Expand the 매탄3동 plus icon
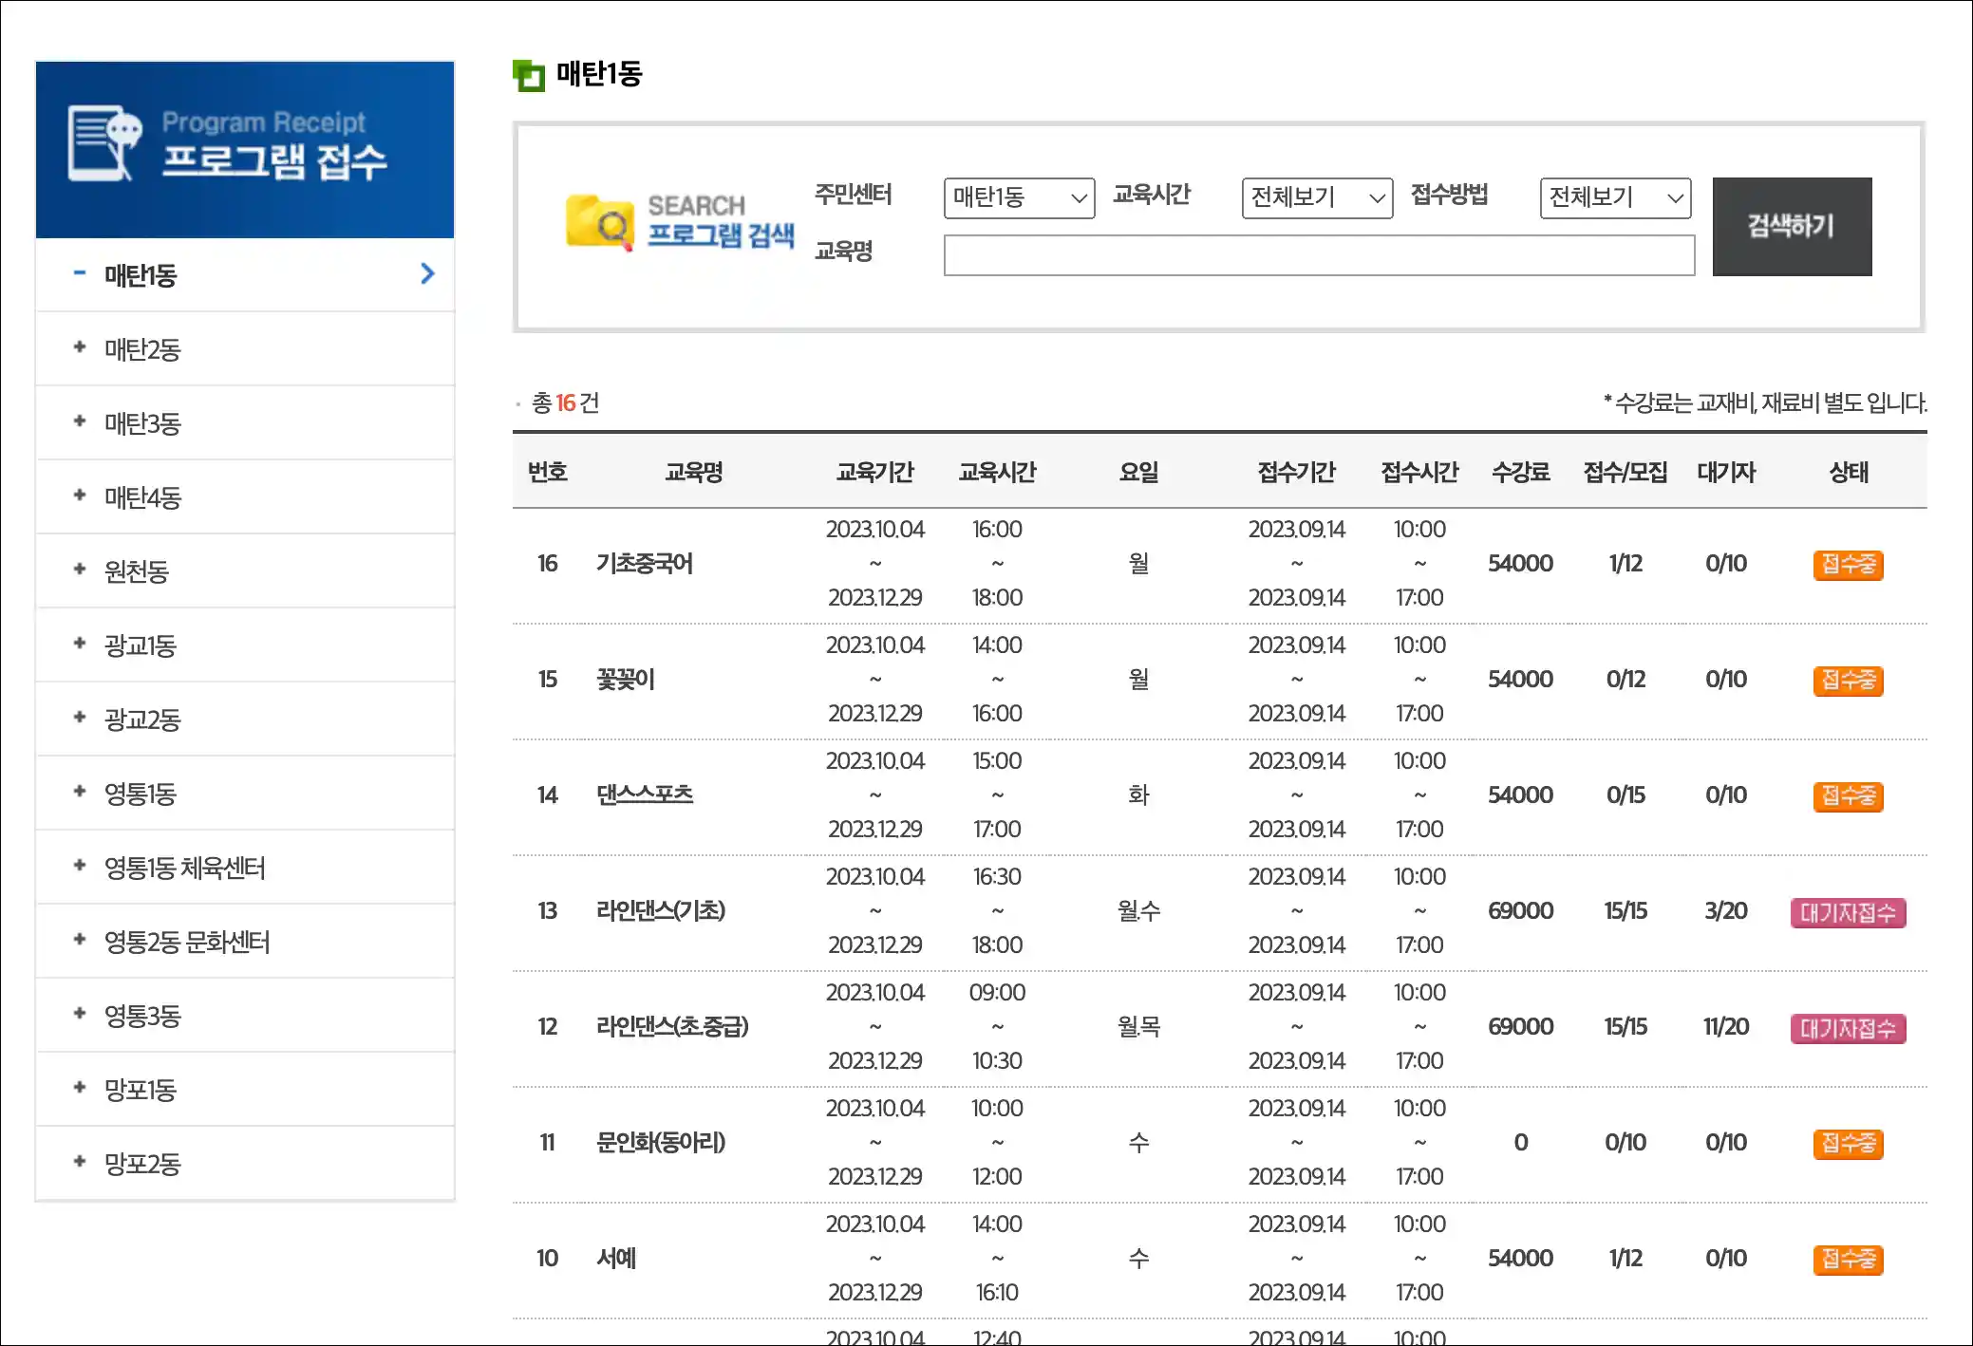 tap(80, 421)
